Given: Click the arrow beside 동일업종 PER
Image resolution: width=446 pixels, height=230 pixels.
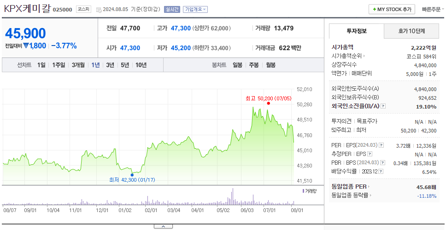Looking at the screenshot, I should 369,187.
